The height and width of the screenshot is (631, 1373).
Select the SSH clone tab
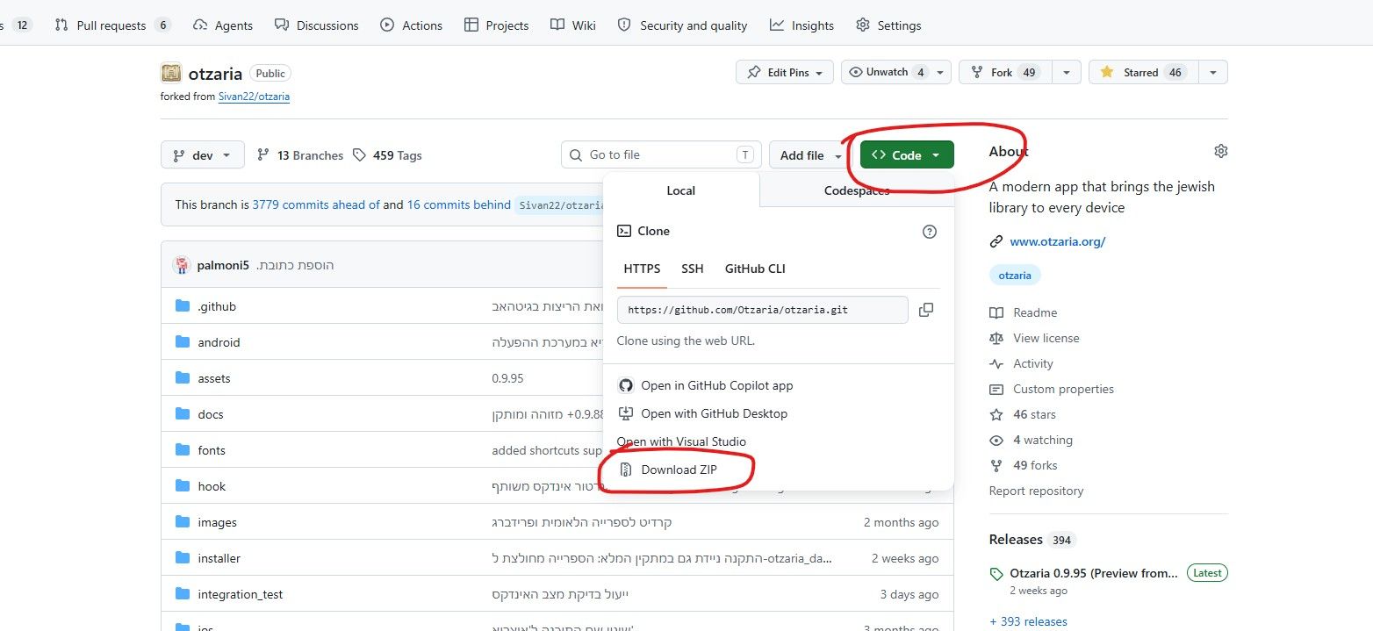pos(693,269)
